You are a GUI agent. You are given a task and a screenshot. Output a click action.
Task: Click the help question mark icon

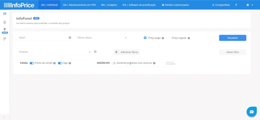pos(236,5)
